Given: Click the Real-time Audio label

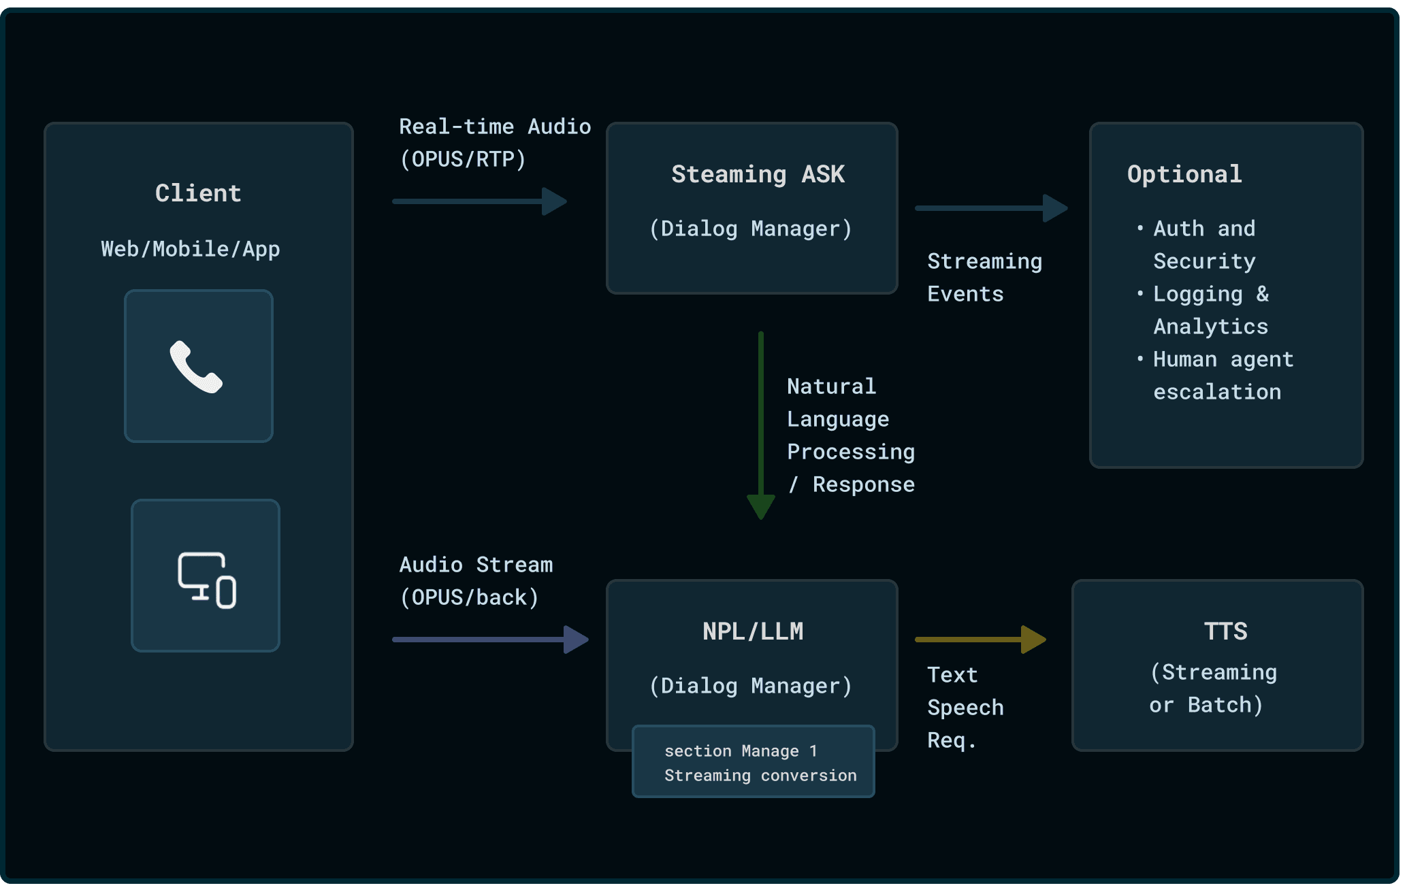Looking at the screenshot, I should click(495, 127).
